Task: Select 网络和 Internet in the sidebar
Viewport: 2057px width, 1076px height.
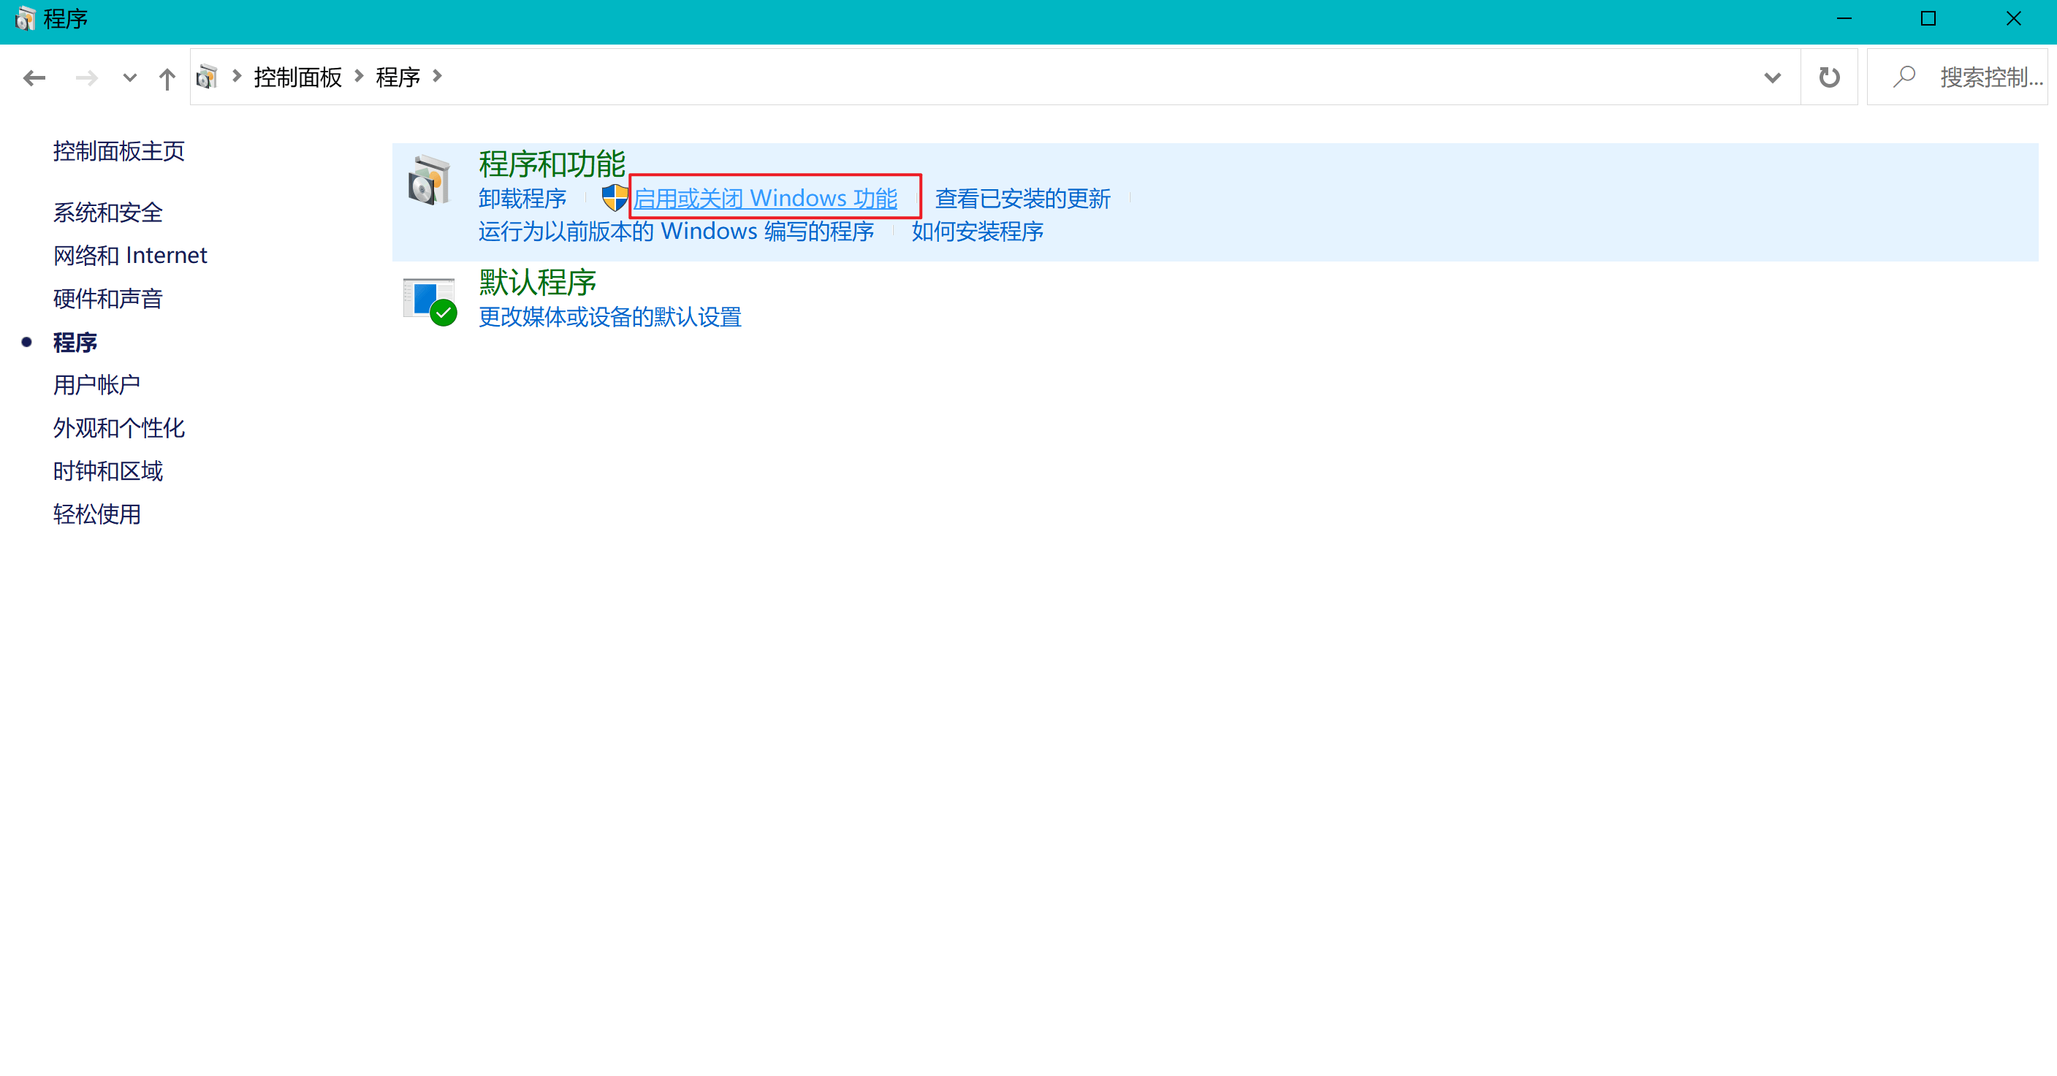Action: 130,256
